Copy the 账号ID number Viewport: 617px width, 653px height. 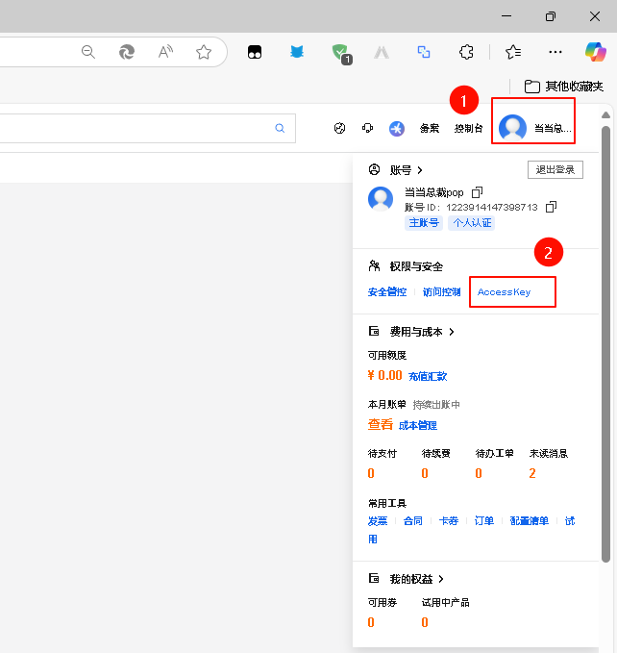pyautogui.click(x=551, y=207)
